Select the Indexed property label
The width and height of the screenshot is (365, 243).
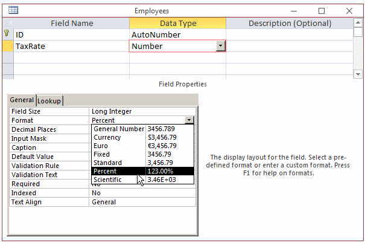(49, 193)
